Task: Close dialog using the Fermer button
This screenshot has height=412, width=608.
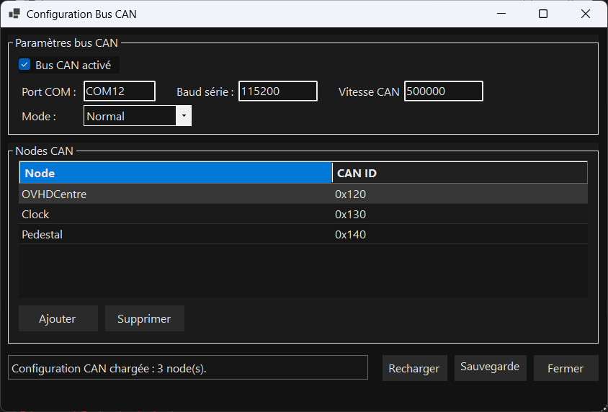Action: [x=565, y=368]
